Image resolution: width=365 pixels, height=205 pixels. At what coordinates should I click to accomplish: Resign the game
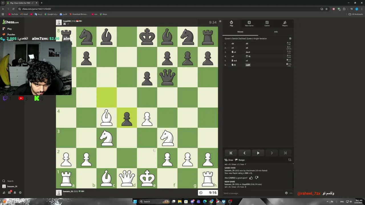point(240,160)
